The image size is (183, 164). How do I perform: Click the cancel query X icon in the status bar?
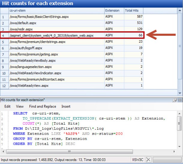[x=148, y=159]
